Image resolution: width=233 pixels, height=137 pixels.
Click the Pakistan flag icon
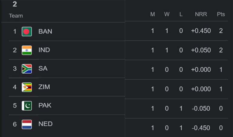point(27,105)
